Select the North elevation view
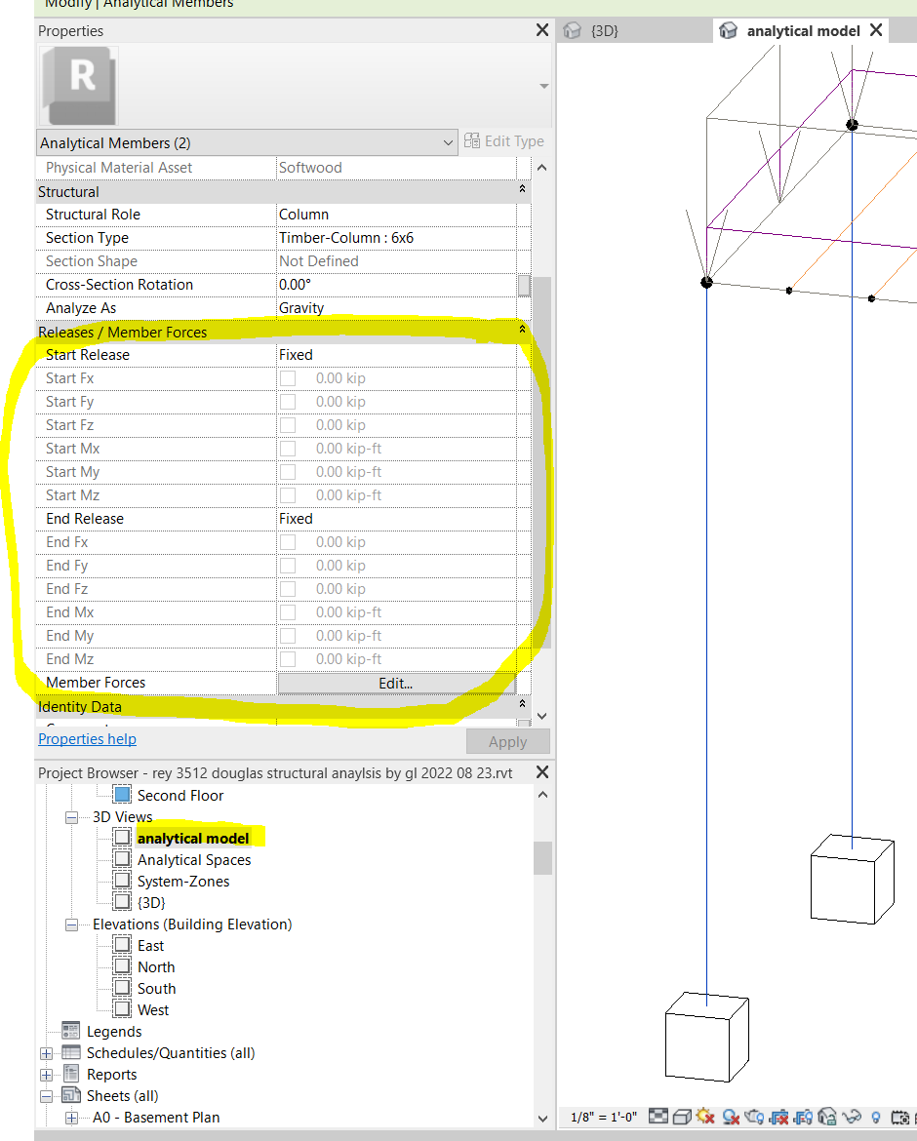Image resolution: width=917 pixels, height=1141 pixels. point(157,966)
